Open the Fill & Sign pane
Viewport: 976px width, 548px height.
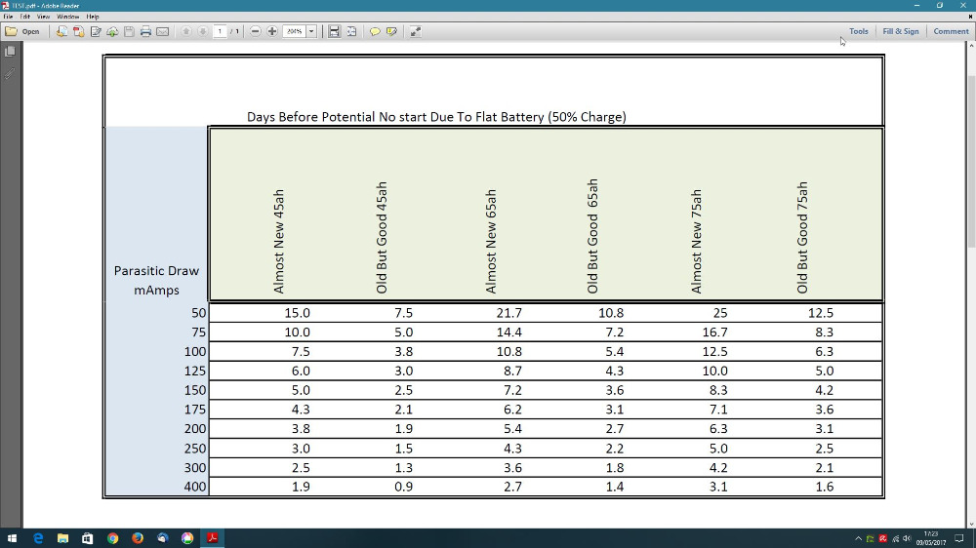900,31
